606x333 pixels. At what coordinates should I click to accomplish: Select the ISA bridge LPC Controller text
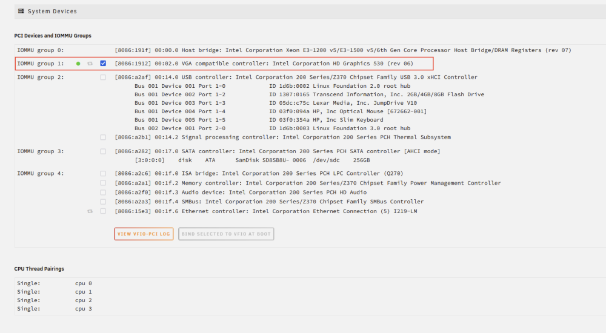[x=259, y=173]
